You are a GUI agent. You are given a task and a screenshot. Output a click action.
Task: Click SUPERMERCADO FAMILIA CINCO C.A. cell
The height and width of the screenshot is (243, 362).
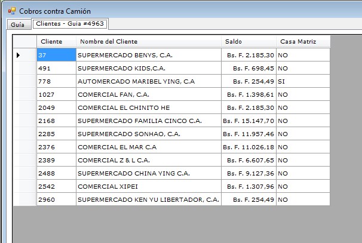click(x=149, y=121)
